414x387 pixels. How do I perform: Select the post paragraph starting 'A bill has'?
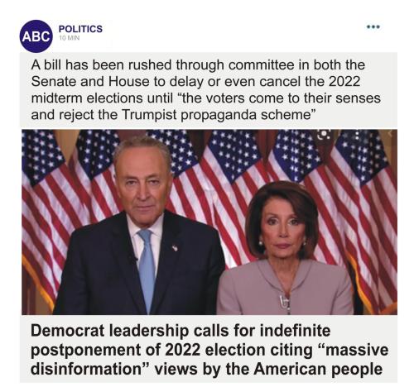tap(206, 89)
